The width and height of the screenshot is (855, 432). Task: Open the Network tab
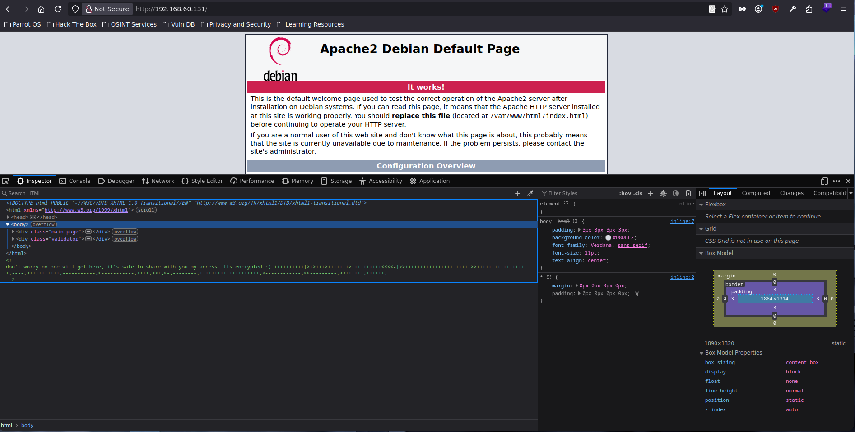click(x=158, y=181)
